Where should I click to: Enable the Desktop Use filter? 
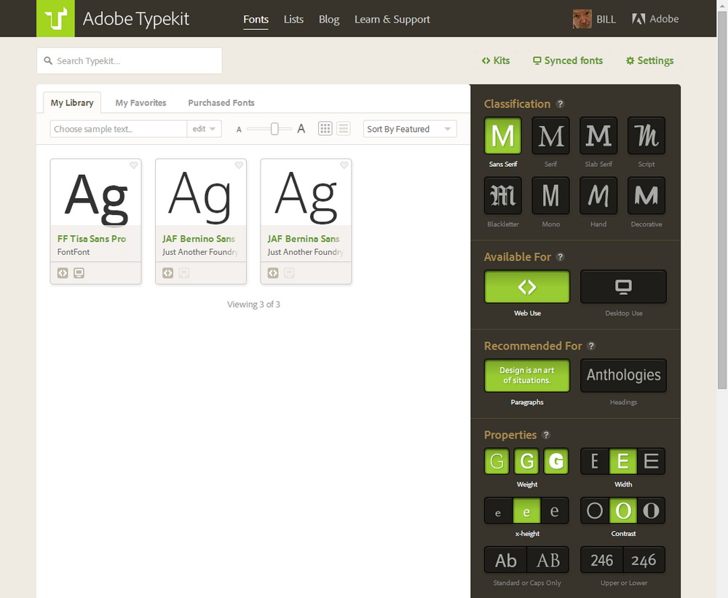point(624,287)
